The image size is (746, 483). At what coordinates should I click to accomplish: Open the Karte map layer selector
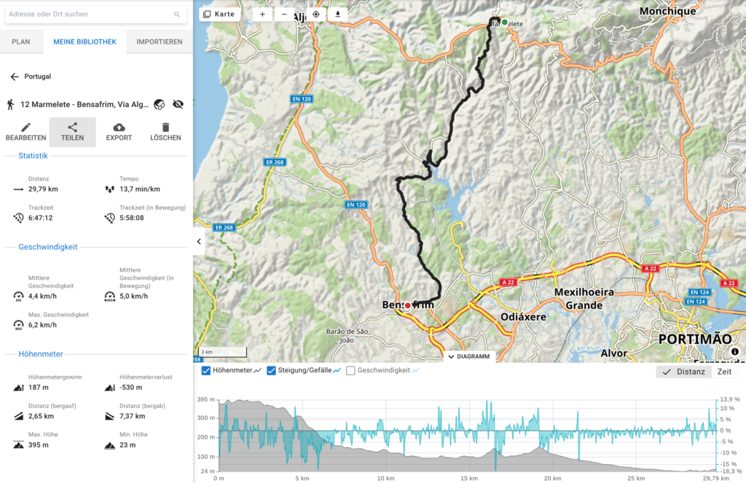pos(220,15)
